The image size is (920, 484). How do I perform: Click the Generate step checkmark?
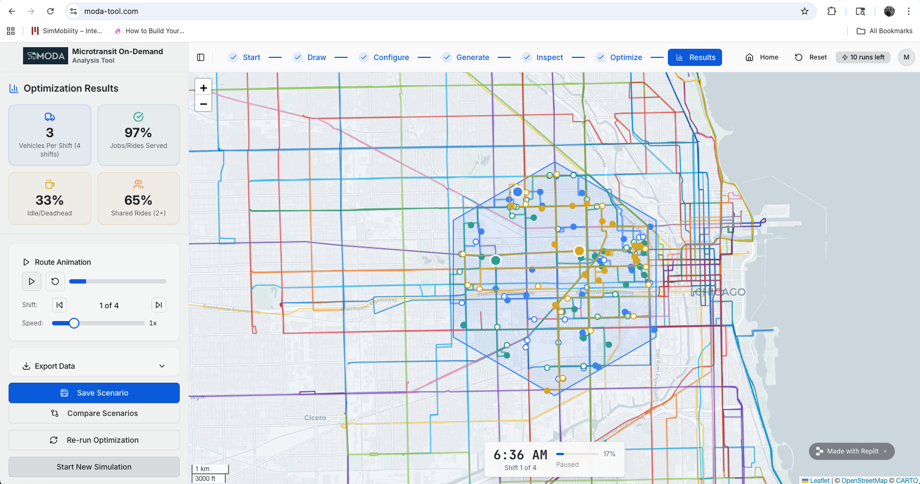click(x=446, y=57)
